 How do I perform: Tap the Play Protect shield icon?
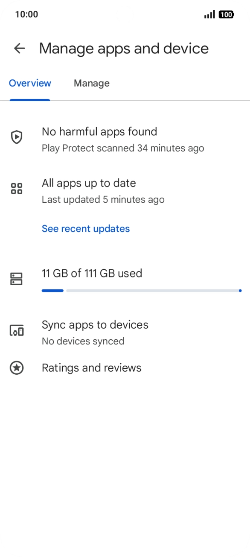[17, 137]
